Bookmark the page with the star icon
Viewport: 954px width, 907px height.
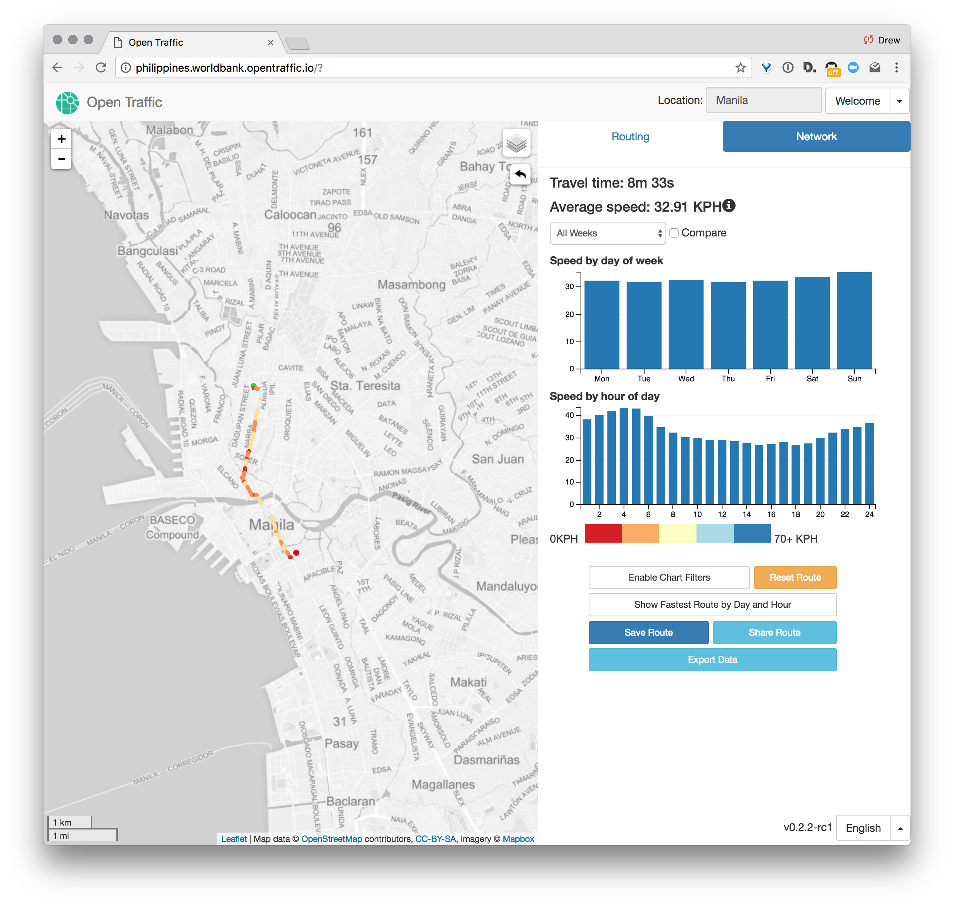pos(740,68)
